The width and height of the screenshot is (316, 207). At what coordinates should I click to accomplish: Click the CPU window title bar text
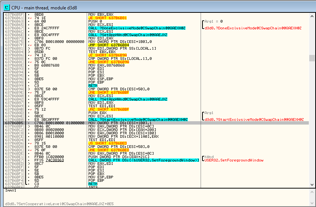click(44, 8)
